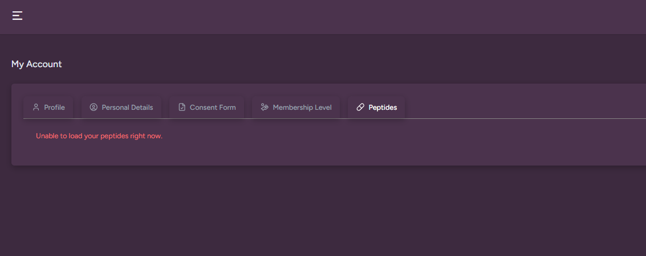Click the divider line right of Peptides tab
This screenshot has height=256, width=646.
513,118
